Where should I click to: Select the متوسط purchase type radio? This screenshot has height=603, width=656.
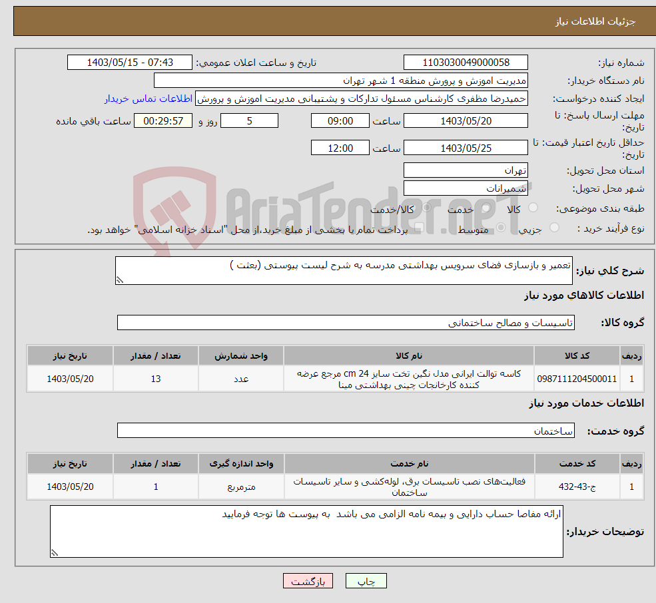tap(501, 228)
